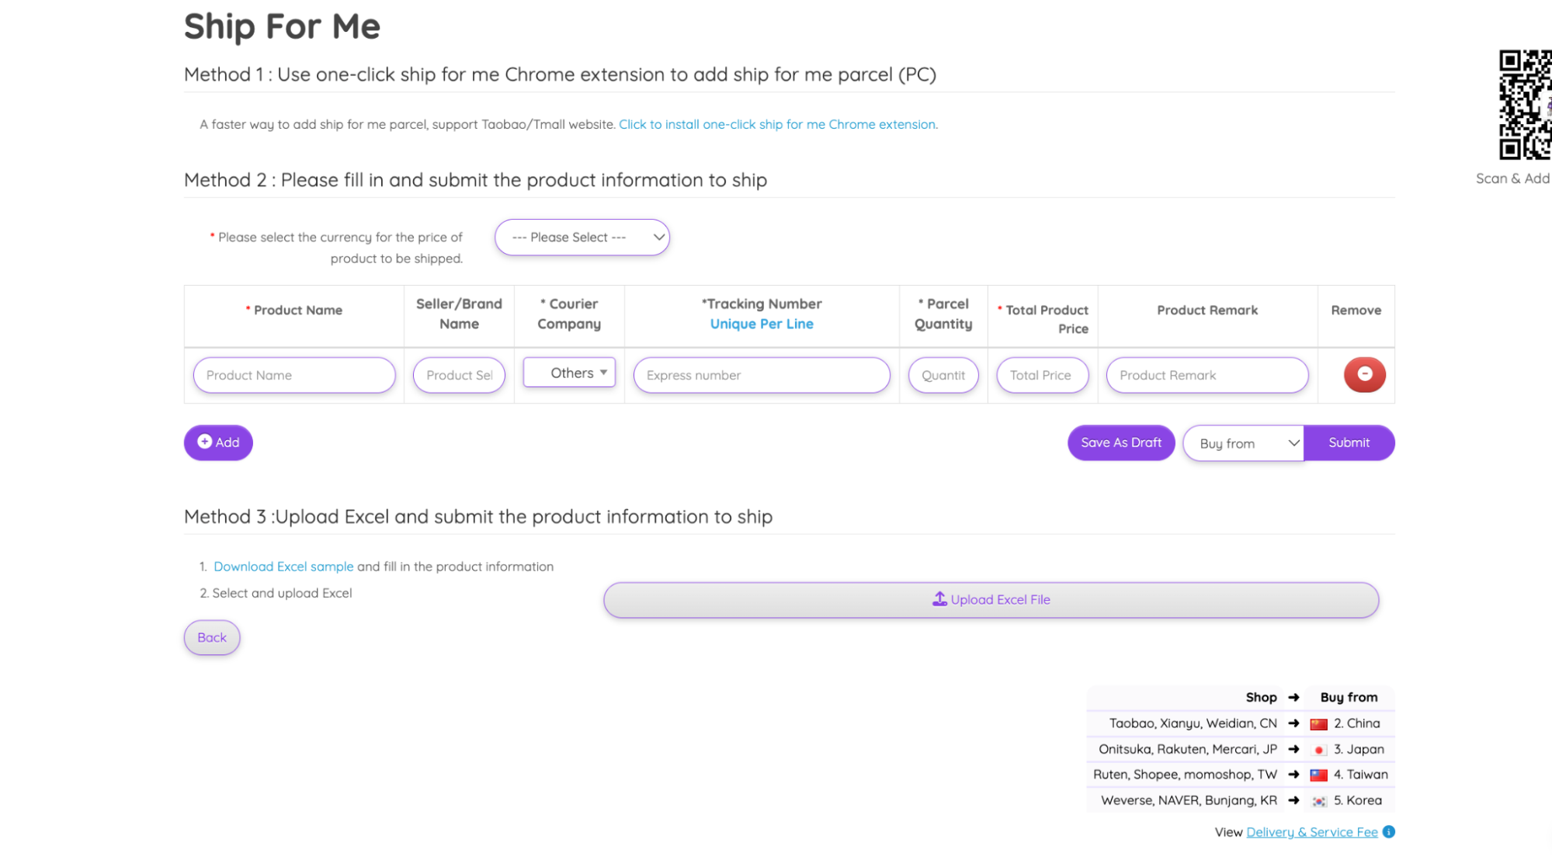Click the Product Name input field
1552x867 pixels.
tap(293, 375)
